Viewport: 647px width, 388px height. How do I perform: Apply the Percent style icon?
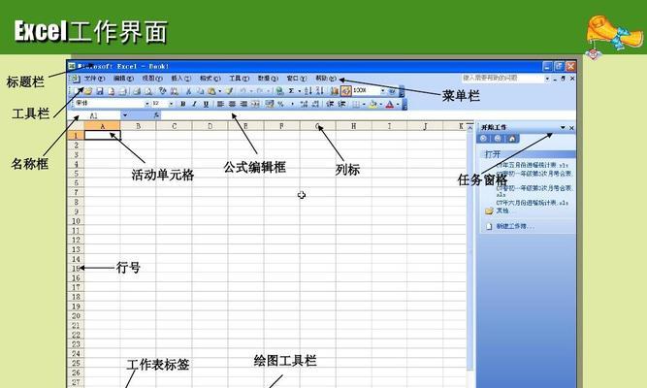click(x=280, y=104)
